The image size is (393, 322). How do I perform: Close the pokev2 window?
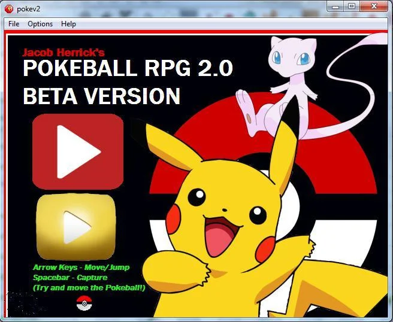pyautogui.click(x=374, y=7)
